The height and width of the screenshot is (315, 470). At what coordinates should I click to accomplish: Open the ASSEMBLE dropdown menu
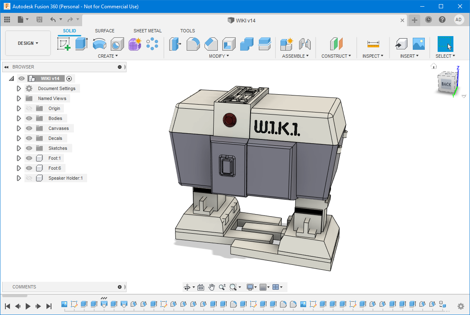click(x=295, y=56)
